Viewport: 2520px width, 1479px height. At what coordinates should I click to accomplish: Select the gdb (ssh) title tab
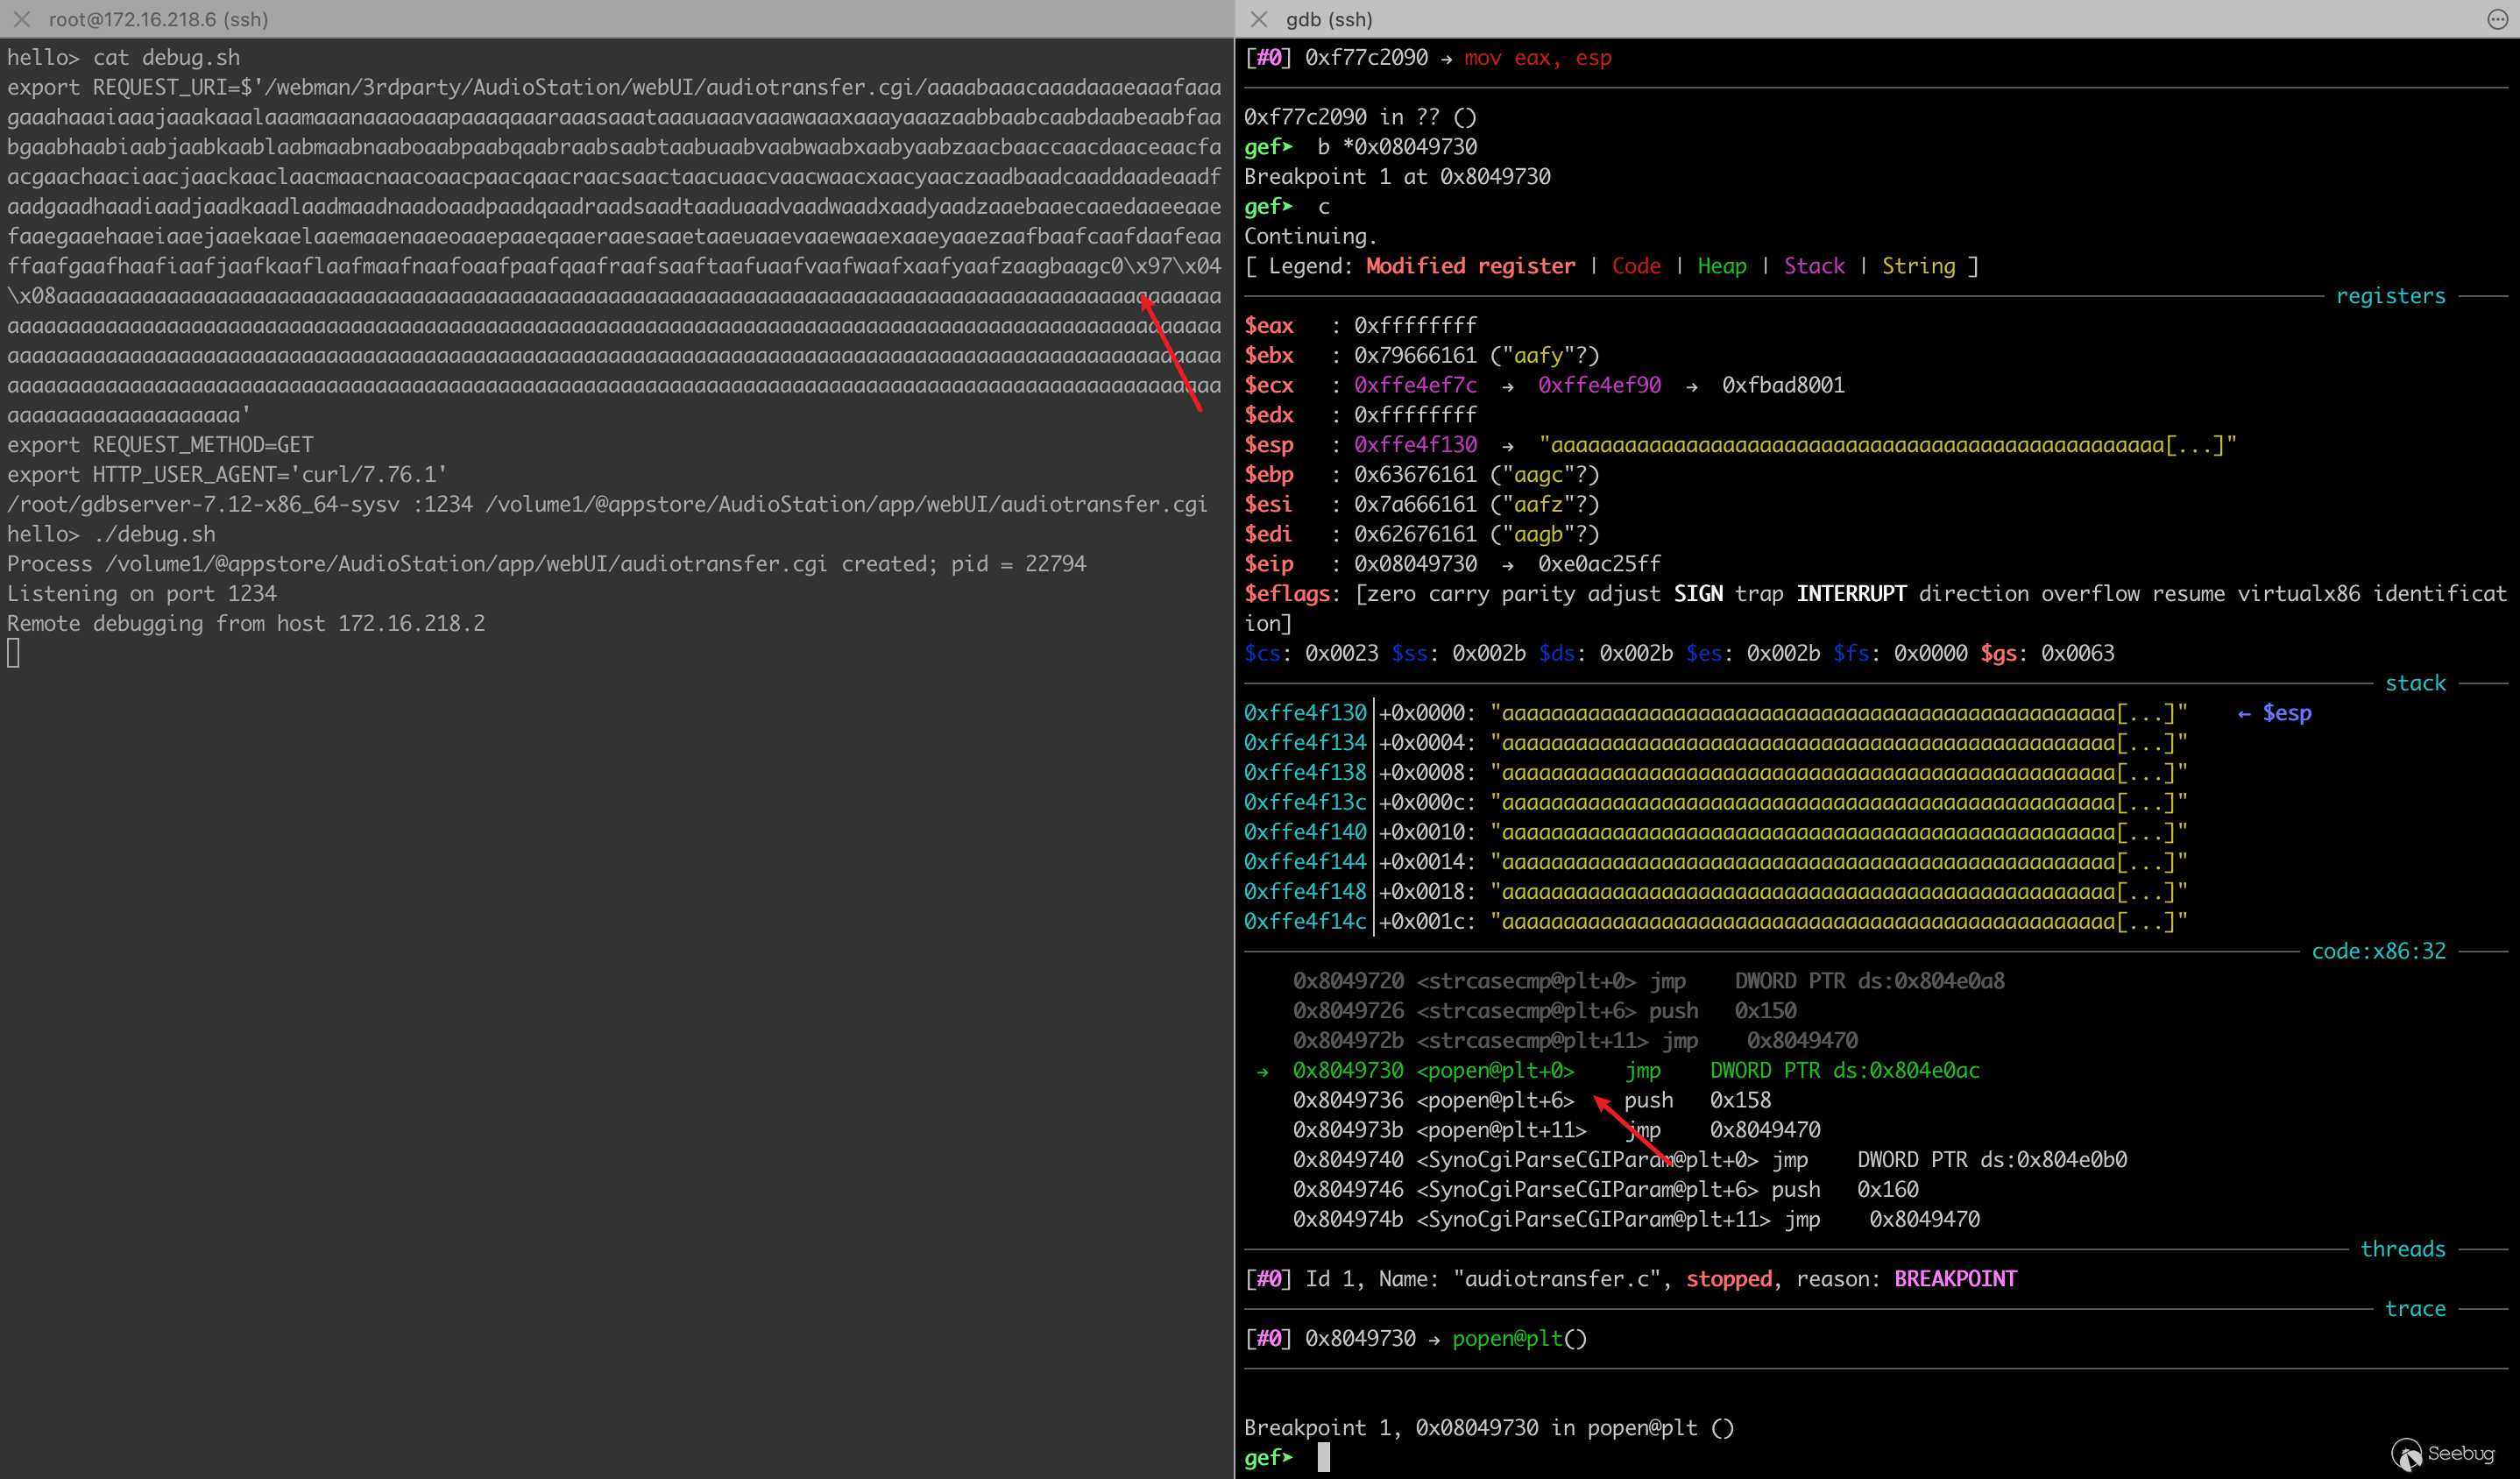click(1328, 19)
